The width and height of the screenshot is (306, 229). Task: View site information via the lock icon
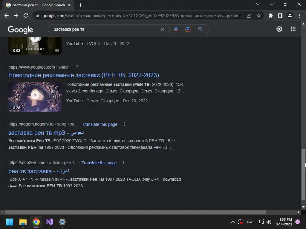pos(38,16)
